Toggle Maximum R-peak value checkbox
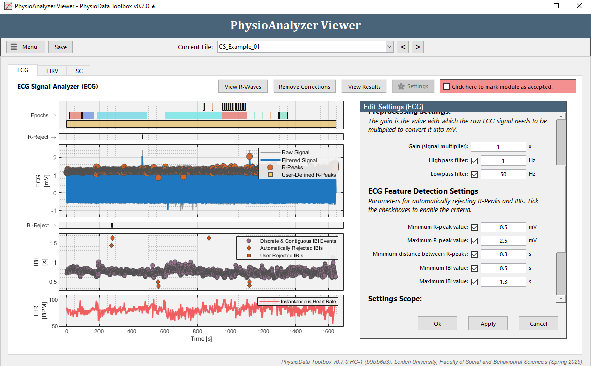591x366 pixels. [x=474, y=241]
